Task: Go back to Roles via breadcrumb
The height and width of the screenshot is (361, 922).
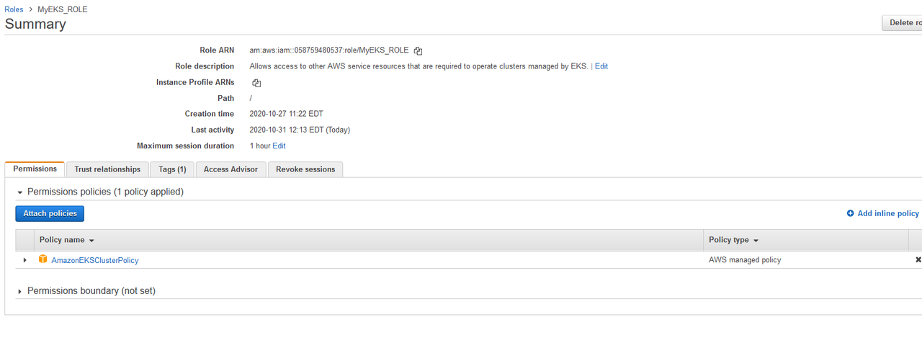Action: (14, 10)
